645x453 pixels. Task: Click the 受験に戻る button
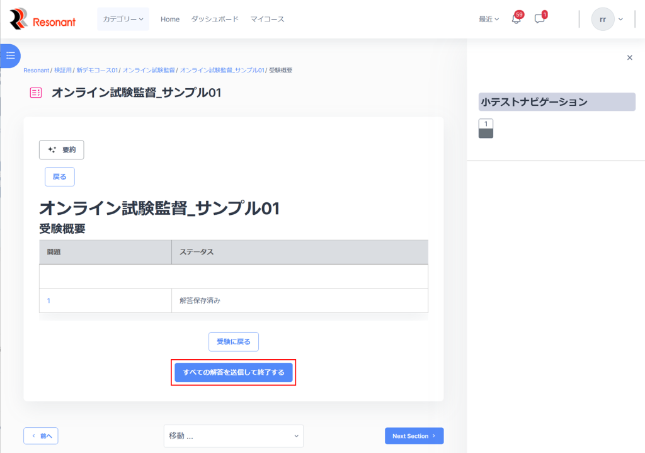point(234,341)
